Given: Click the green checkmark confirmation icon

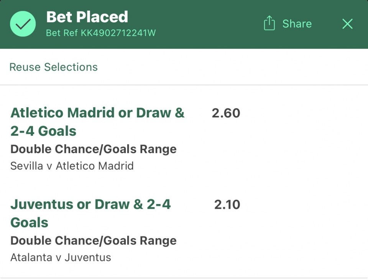Looking at the screenshot, I should [23, 24].
